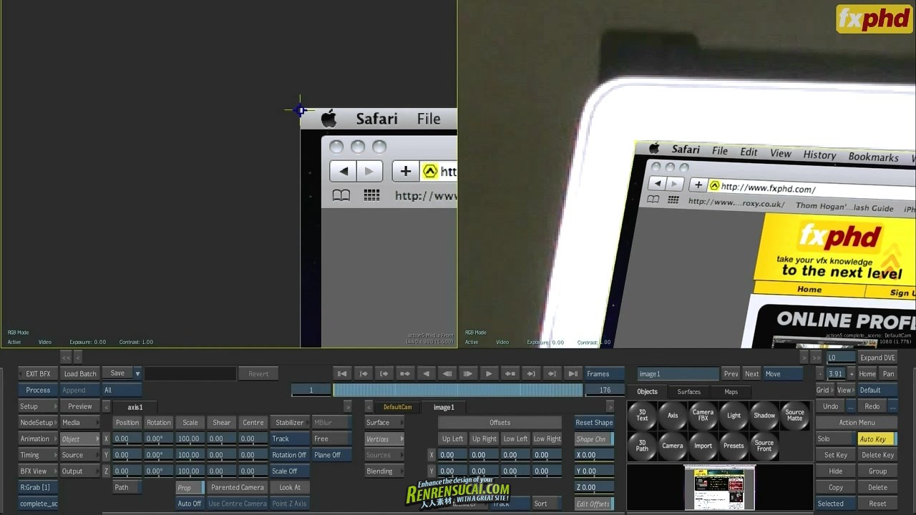Switch to the Surfaces tab
Image resolution: width=916 pixels, height=515 pixels.
click(x=689, y=392)
